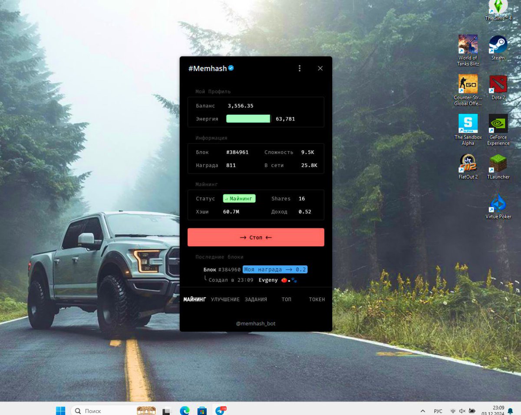The width and height of the screenshot is (521, 415).
Task: Click current block number #384961
Action: pos(237,152)
